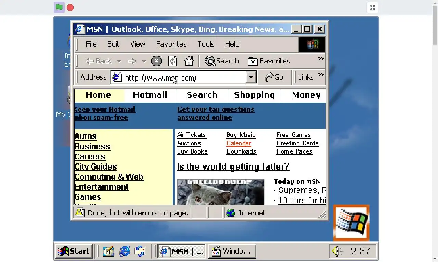
Task: Expand the Links bar chevron
Action: click(321, 75)
